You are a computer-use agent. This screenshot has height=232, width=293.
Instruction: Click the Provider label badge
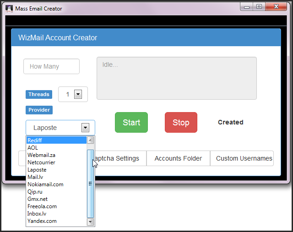tap(39, 110)
